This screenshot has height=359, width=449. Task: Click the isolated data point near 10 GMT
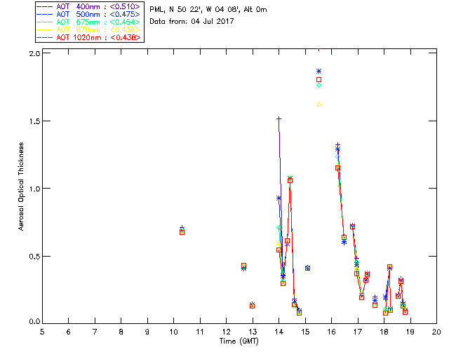tap(182, 231)
